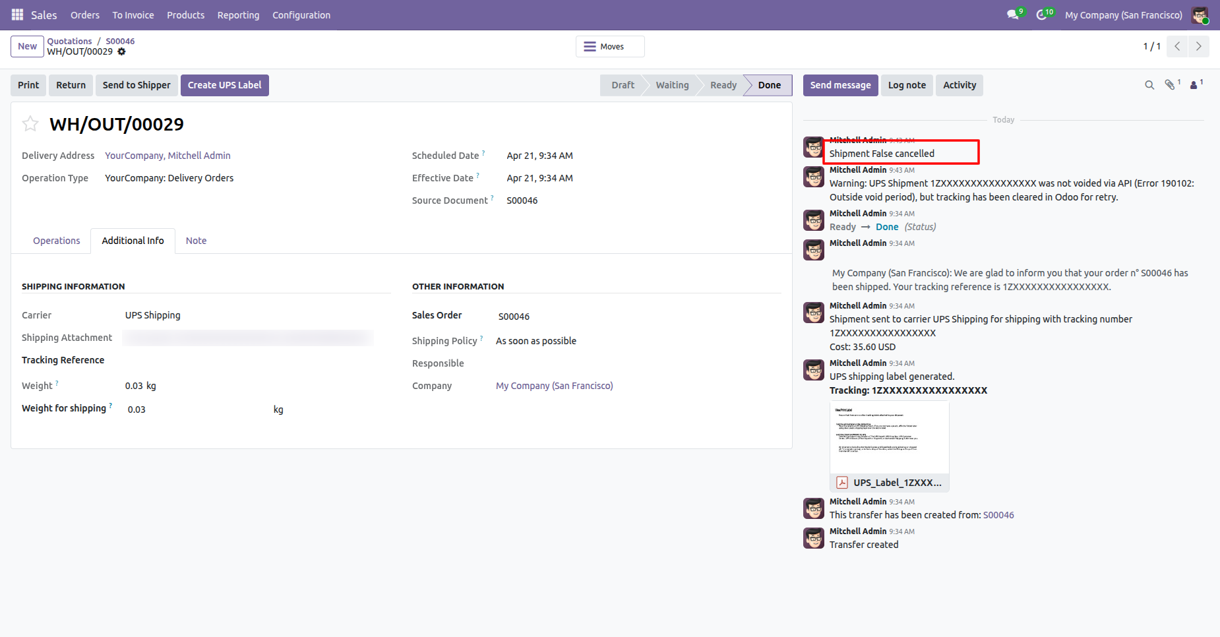Click the Create UPS Label button
The image size is (1220, 637).
pyautogui.click(x=224, y=85)
